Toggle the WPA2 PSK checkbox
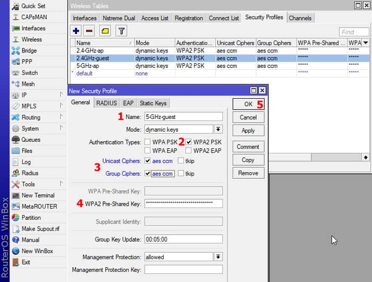This screenshot has width=372, height=282. click(x=188, y=142)
